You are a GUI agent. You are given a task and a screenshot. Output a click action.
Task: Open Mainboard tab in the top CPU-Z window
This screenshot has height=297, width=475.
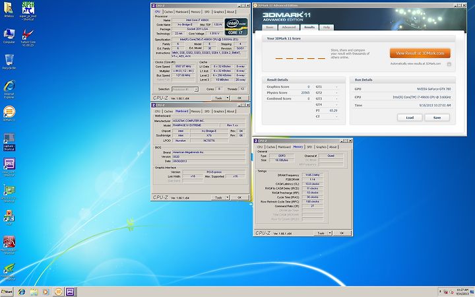click(x=182, y=12)
